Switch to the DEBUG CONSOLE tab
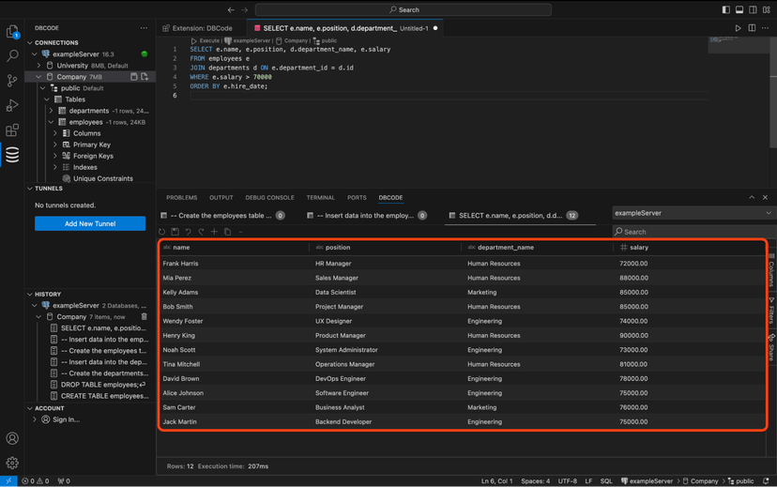Image resolution: width=777 pixels, height=487 pixels. point(269,198)
